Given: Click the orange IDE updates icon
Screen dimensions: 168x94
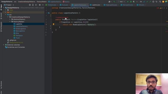Looking at the screenshot, I should 163,2.
